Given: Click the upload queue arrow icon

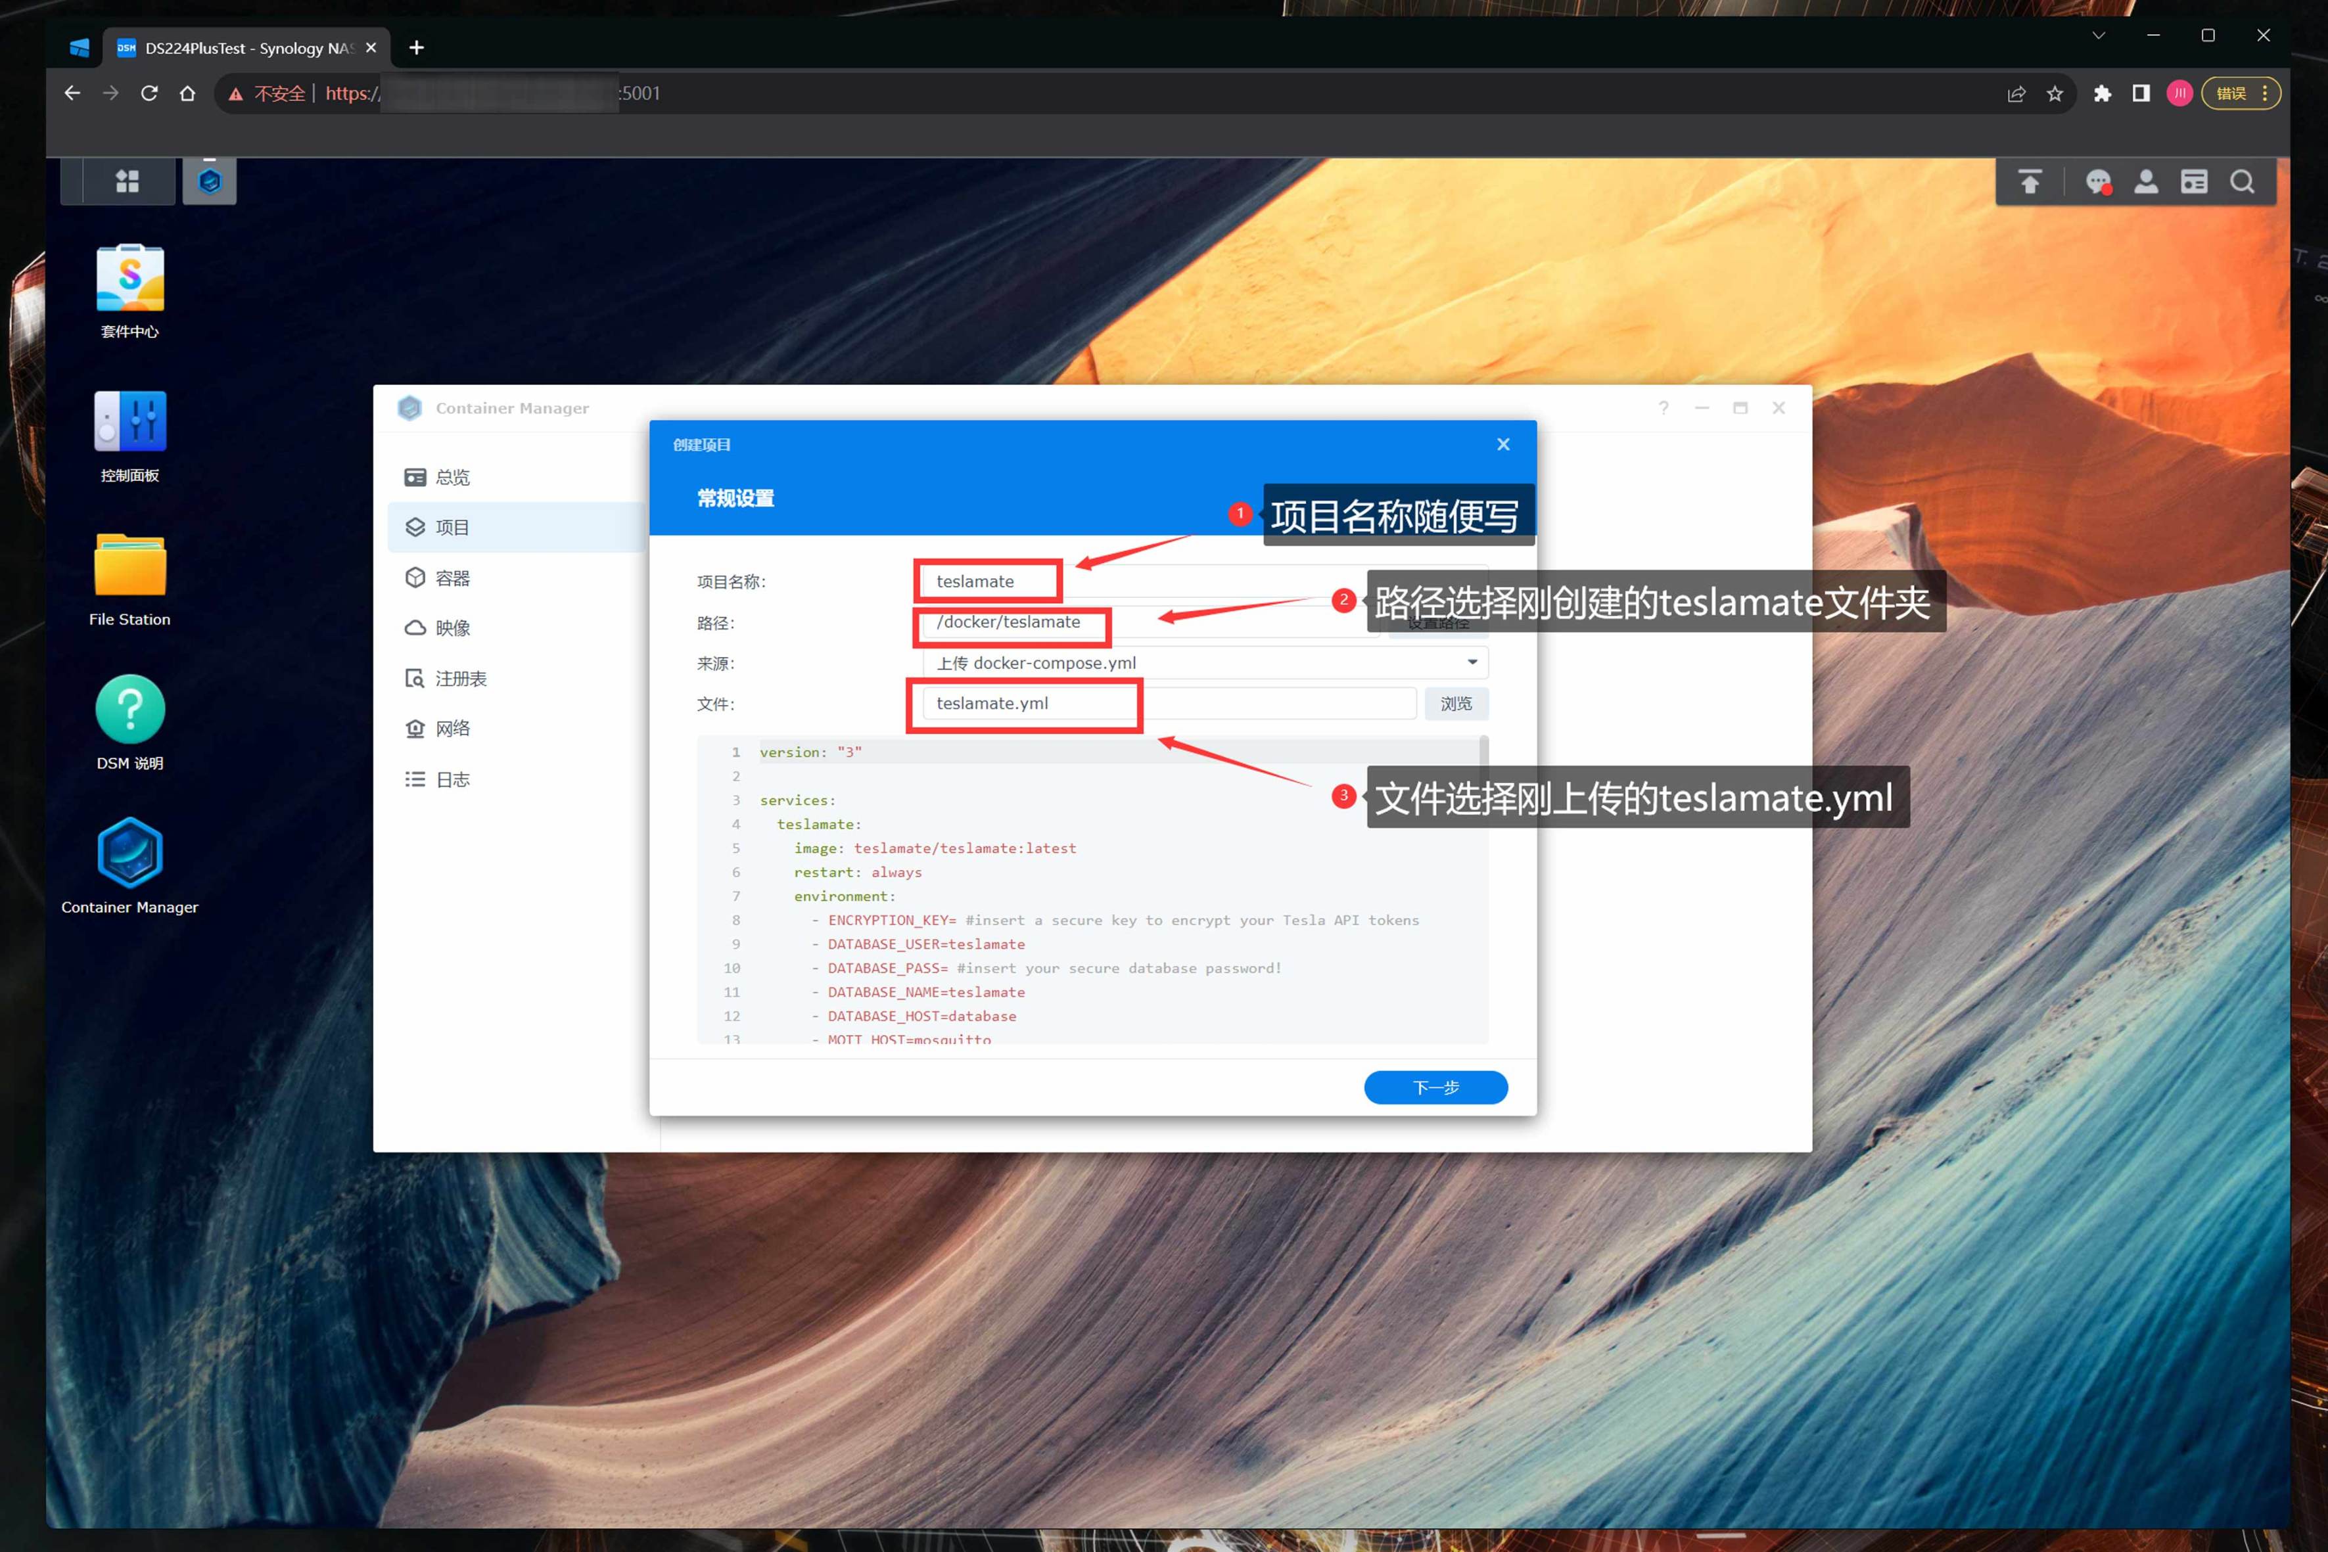Looking at the screenshot, I should (2030, 182).
